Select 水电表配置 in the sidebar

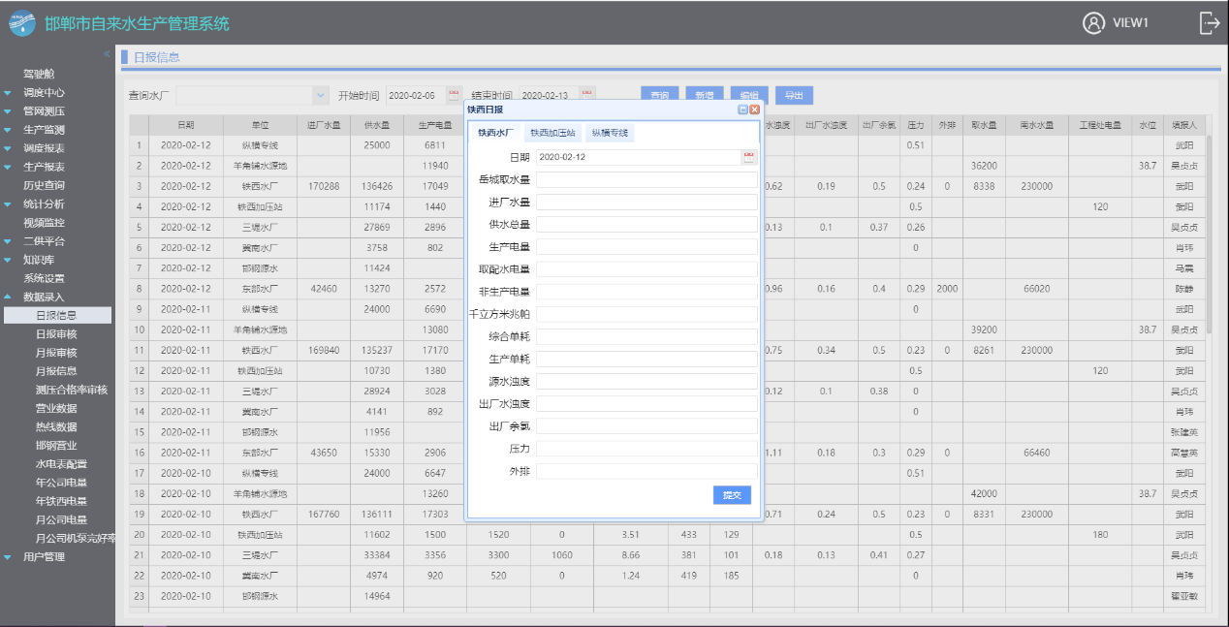(61, 464)
